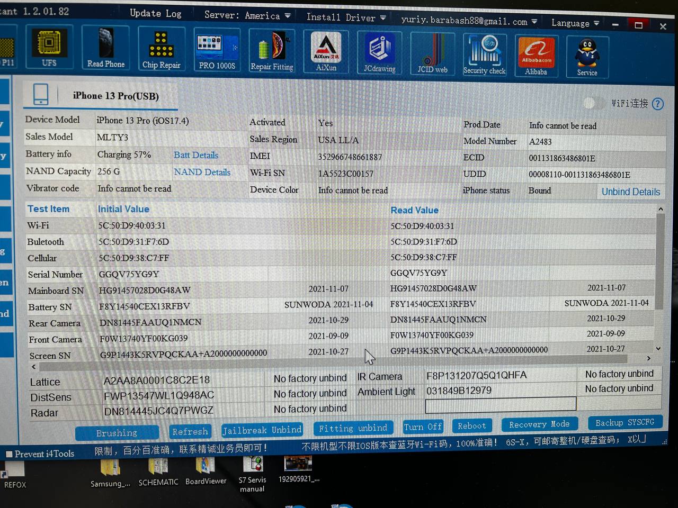Run the Security check tool
Screen dimensions: 678x508
tap(484, 55)
